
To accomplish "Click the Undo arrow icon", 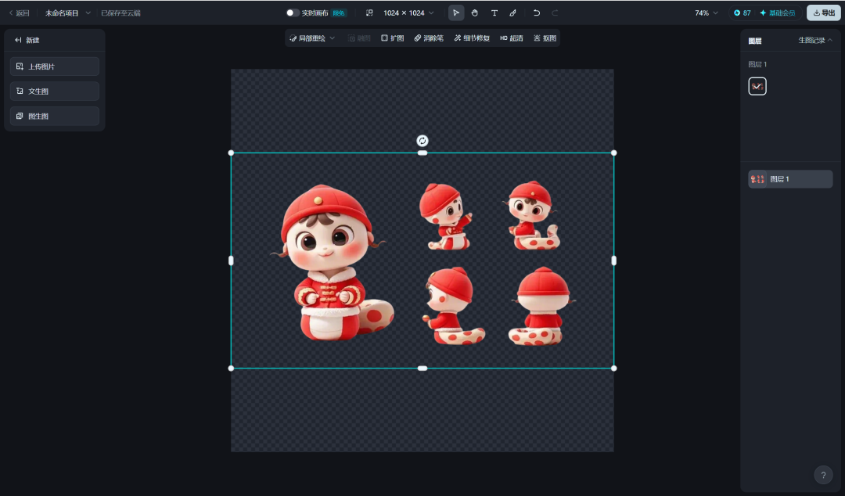I will coord(536,13).
